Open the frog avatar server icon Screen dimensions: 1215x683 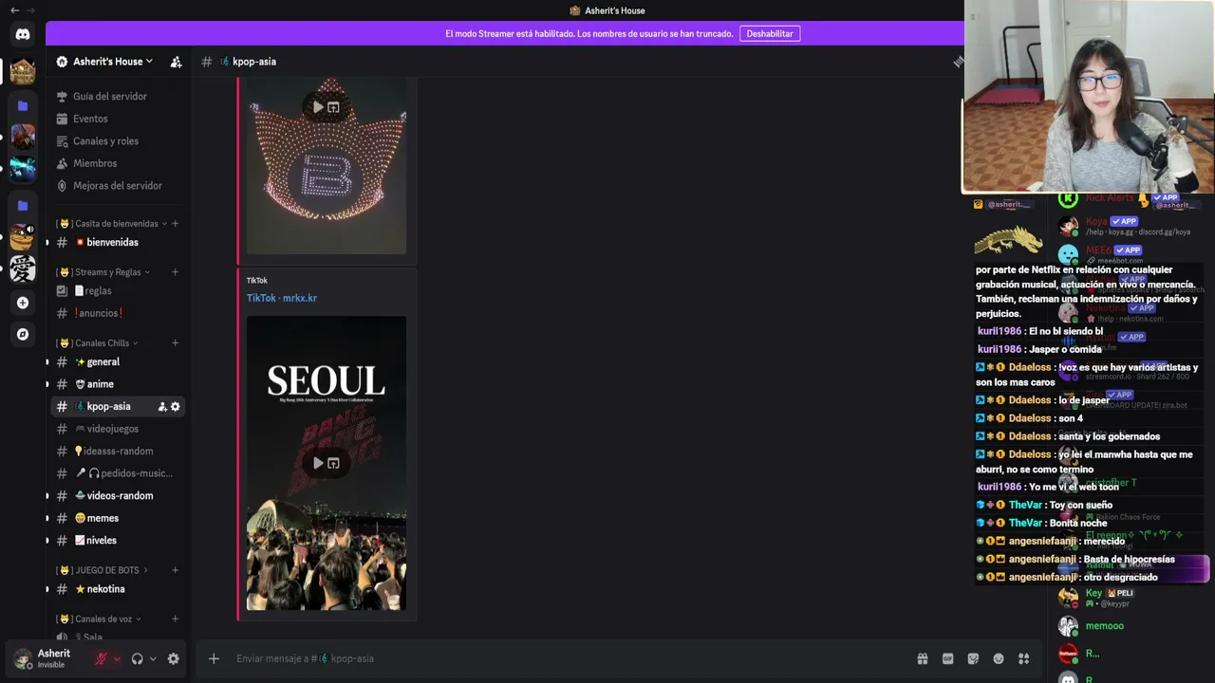click(x=23, y=237)
